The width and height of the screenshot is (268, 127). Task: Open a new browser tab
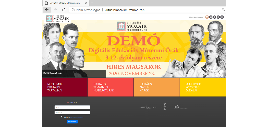92,3
